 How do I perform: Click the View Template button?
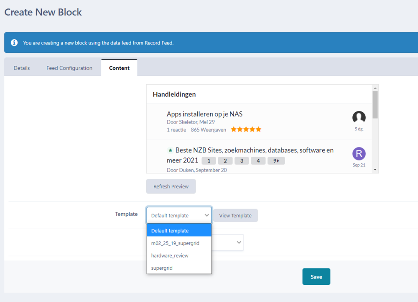[235, 215]
